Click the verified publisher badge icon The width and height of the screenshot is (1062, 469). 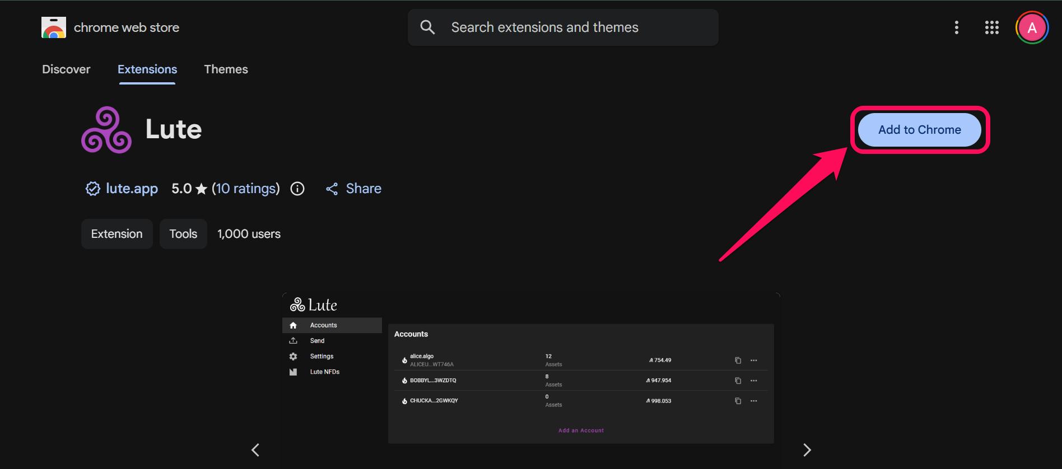point(92,189)
